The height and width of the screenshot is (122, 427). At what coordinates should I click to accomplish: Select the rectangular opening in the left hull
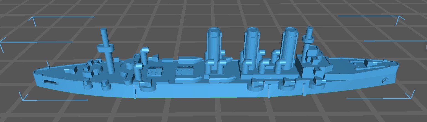pyautogui.click(x=50, y=82)
